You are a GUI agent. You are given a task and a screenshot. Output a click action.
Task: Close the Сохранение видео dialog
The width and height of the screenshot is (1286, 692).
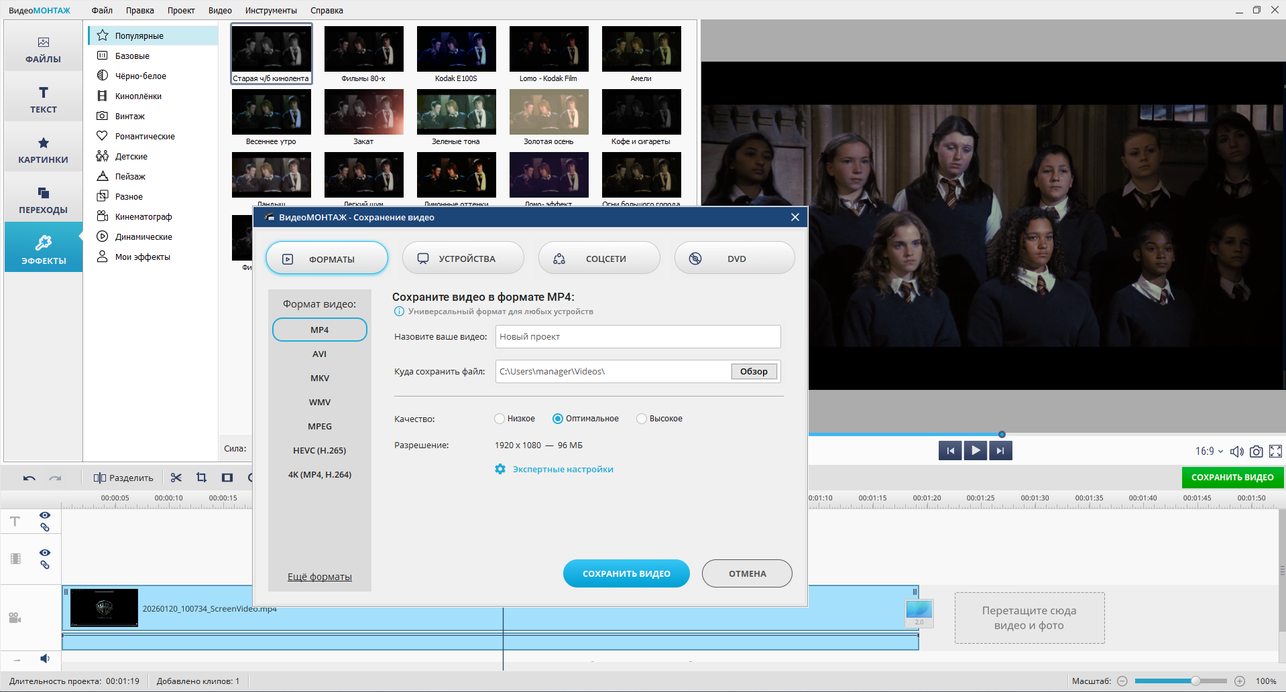tap(795, 217)
